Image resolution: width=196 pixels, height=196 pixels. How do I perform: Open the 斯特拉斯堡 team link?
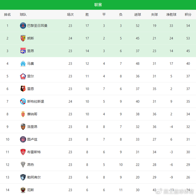click(36, 102)
